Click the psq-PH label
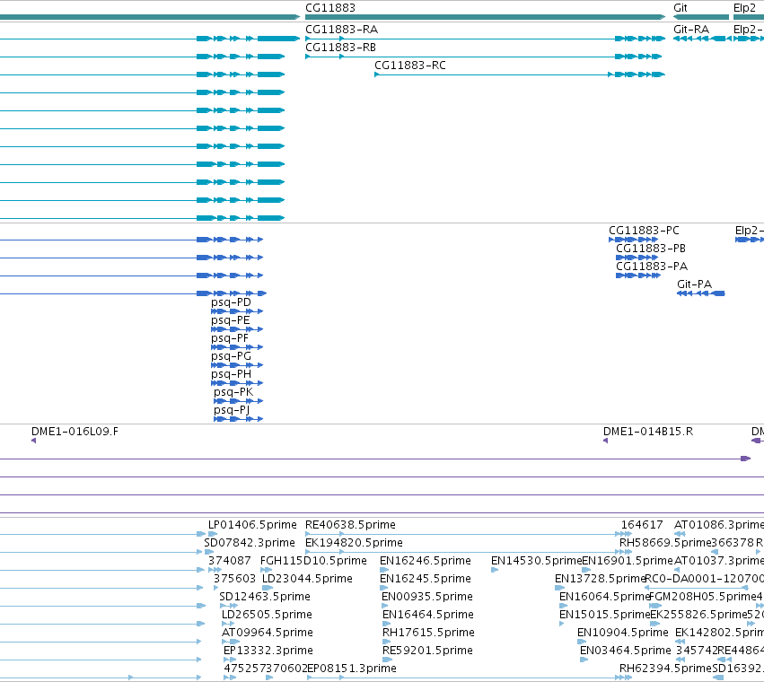Image resolution: width=764 pixels, height=682 pixels. pyautogui.click(x=231, y=374)
